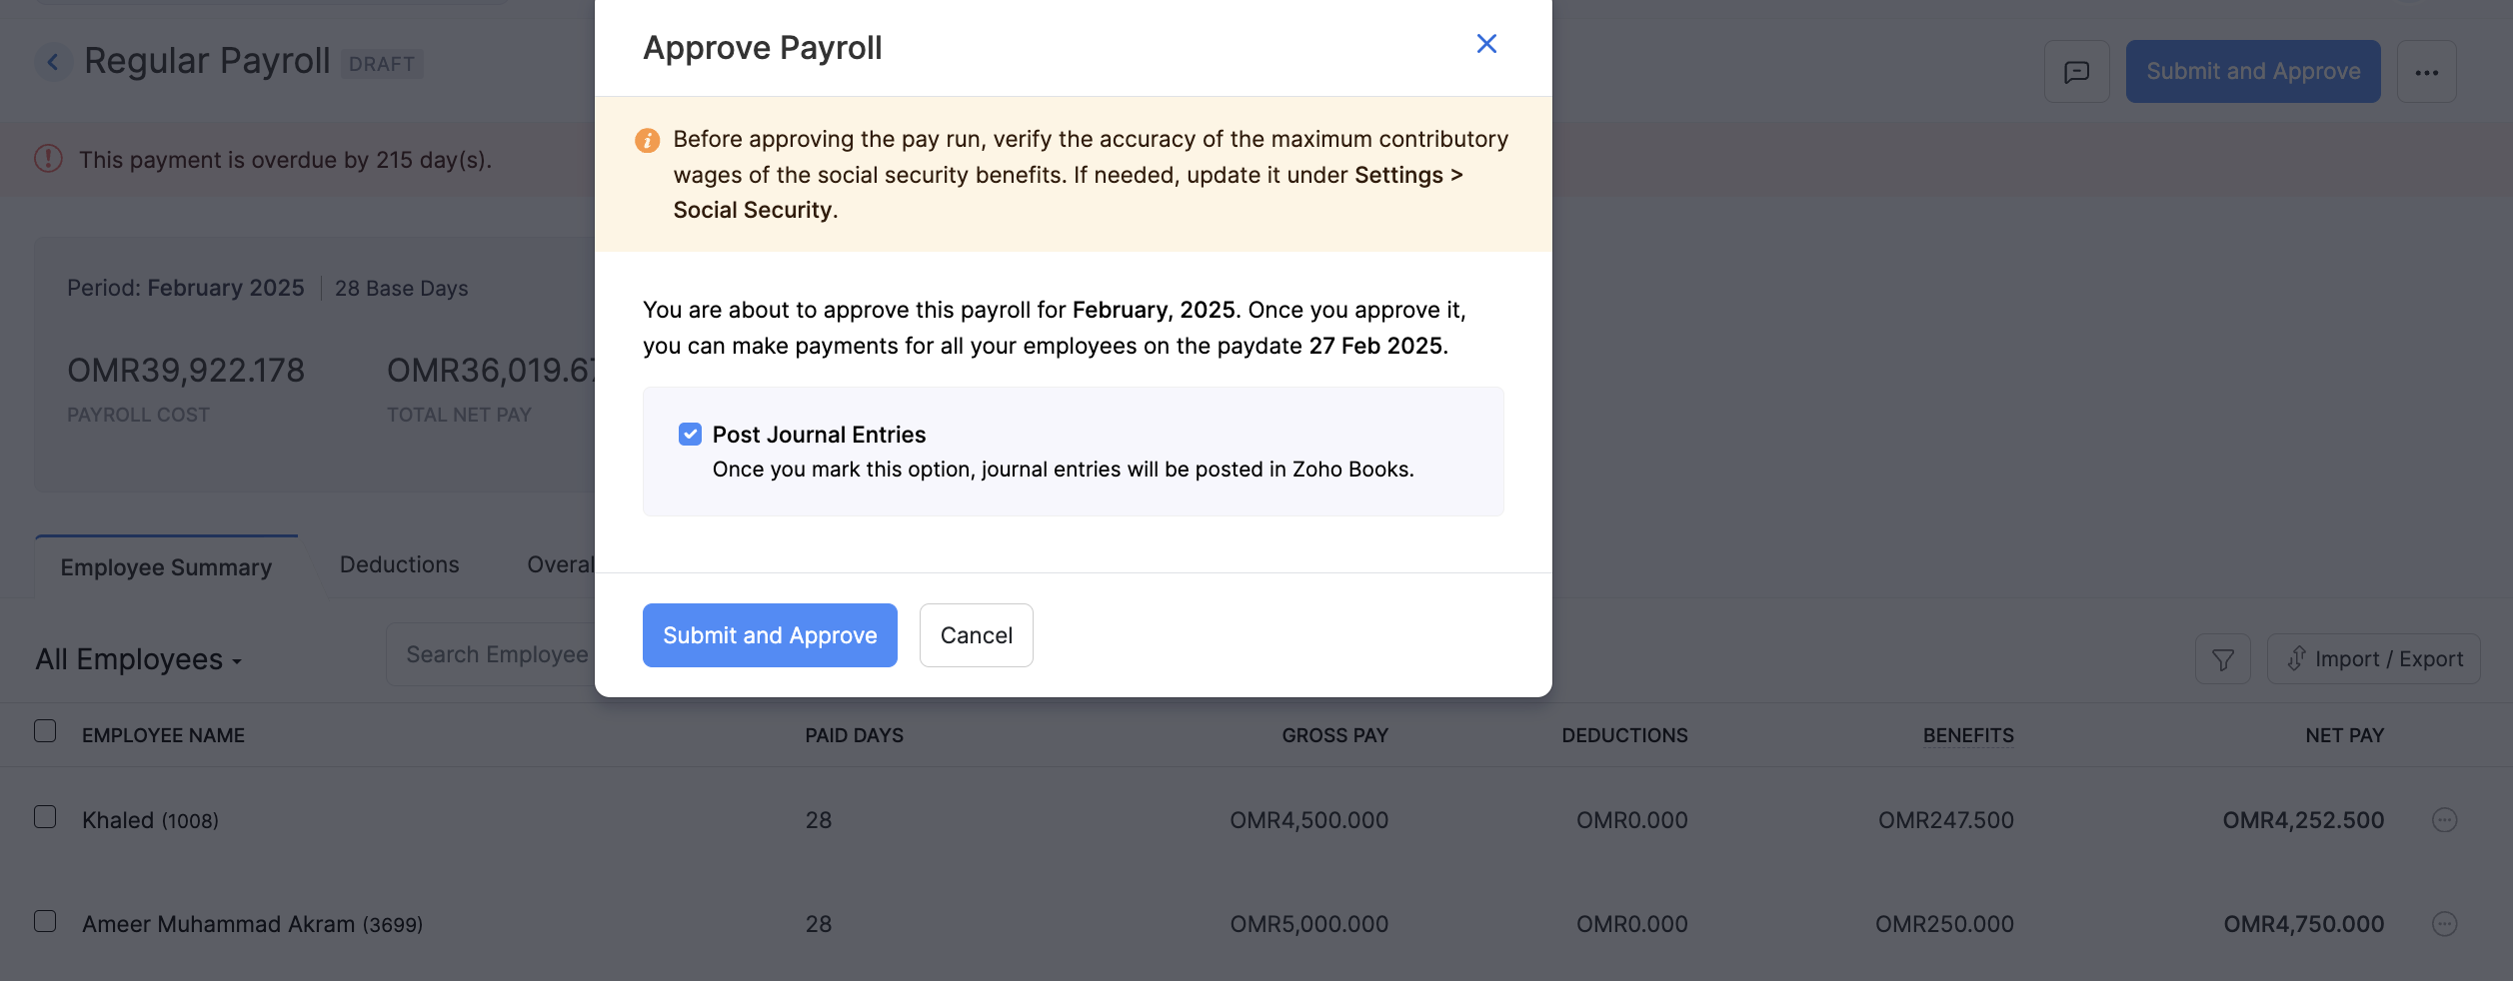Open the more options ellipsis menu
Viewport: 2513px width, 981px height.
[x=2427, y=71]
